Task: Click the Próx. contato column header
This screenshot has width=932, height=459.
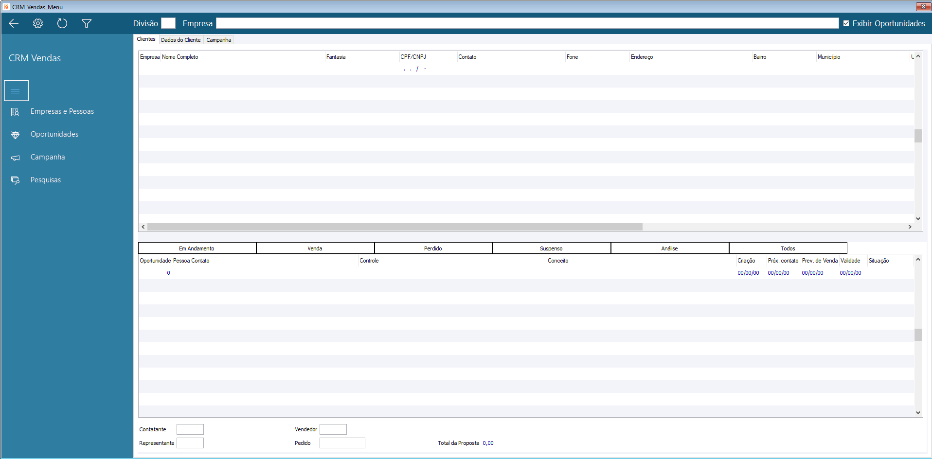Action: [783, 261]
